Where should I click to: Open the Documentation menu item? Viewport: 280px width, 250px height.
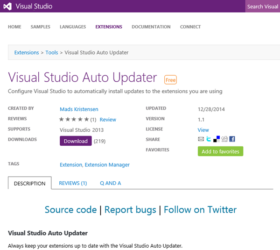151,27
